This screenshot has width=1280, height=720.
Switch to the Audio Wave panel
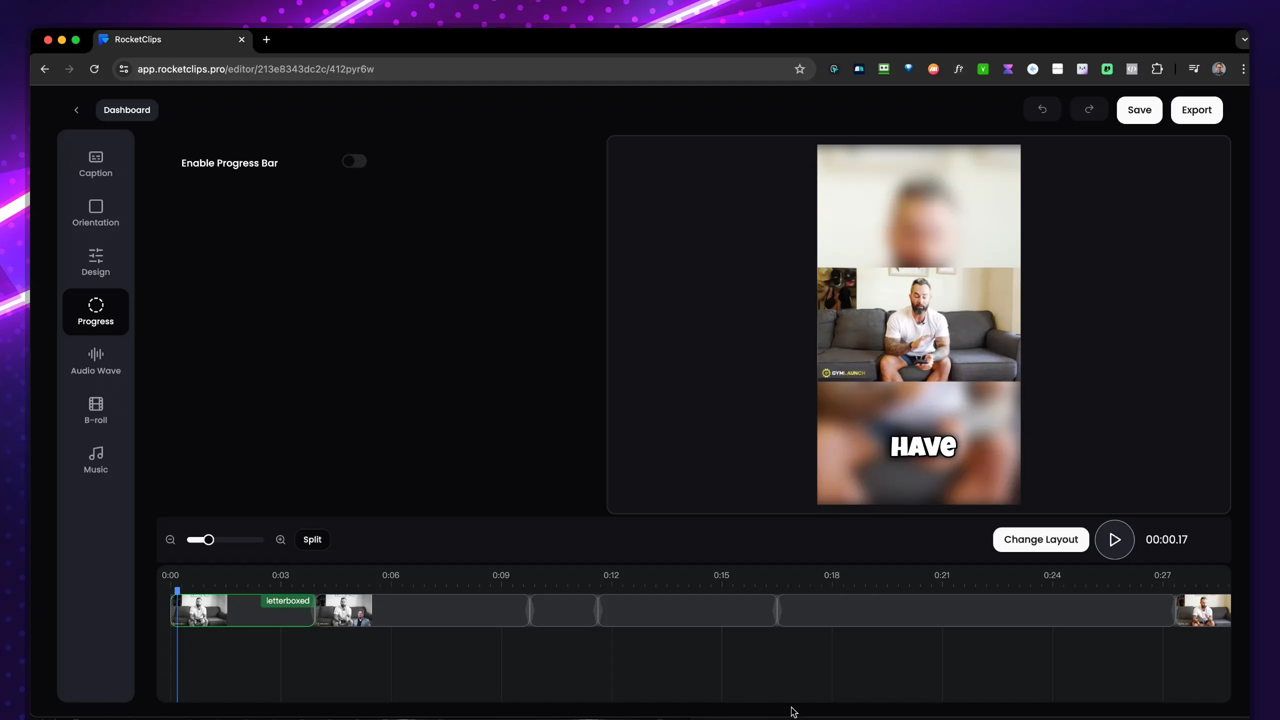tap(95, 360)
